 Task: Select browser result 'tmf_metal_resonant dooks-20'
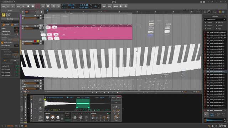tap(215, 94)
